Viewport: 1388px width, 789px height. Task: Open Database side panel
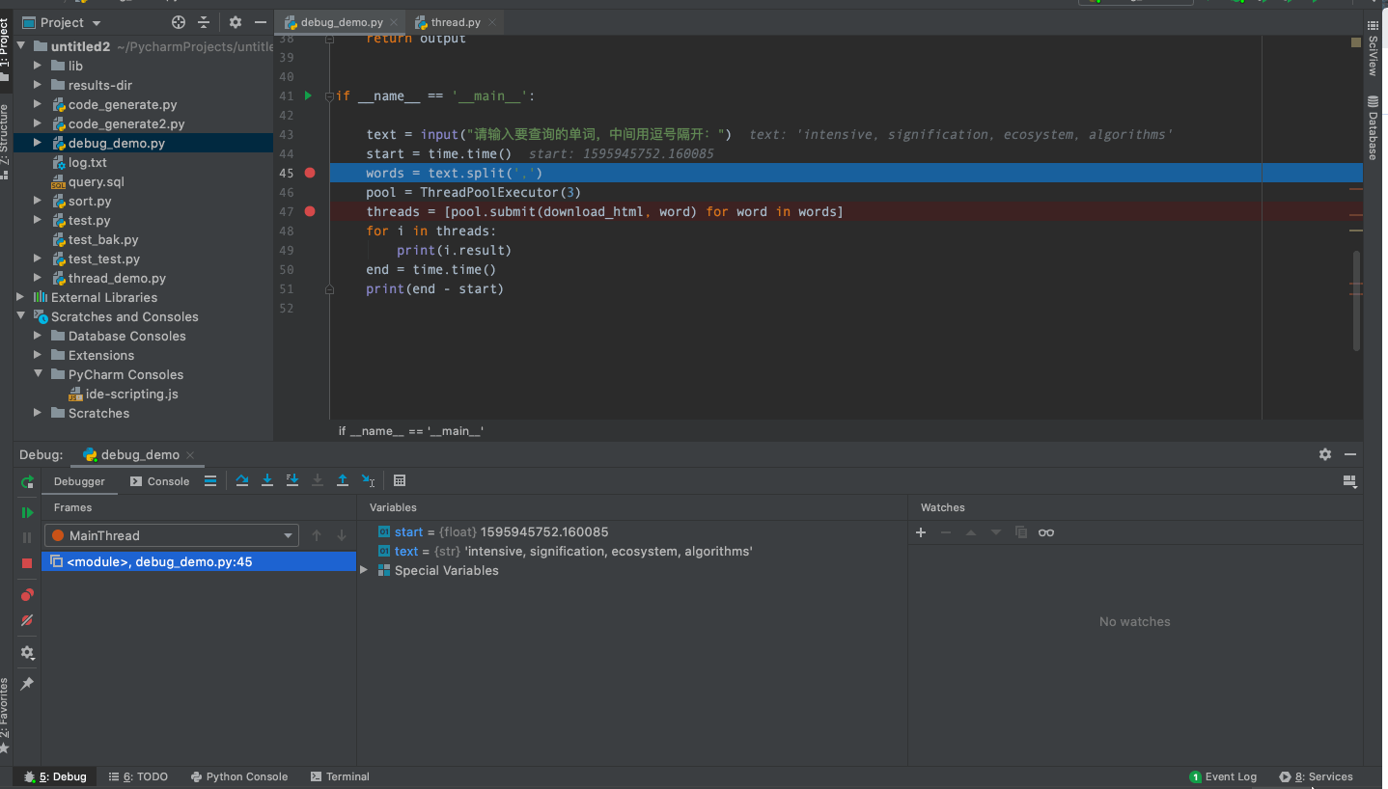(1373, 127)
